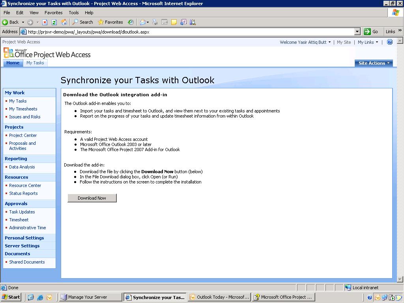The image size is (404, 303).
Task: Switch to the Home tab
Action: 13,63
